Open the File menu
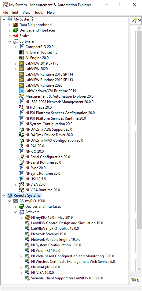Image resolution: width=142 pixels, height=291 pixels. tap(5, 13)
